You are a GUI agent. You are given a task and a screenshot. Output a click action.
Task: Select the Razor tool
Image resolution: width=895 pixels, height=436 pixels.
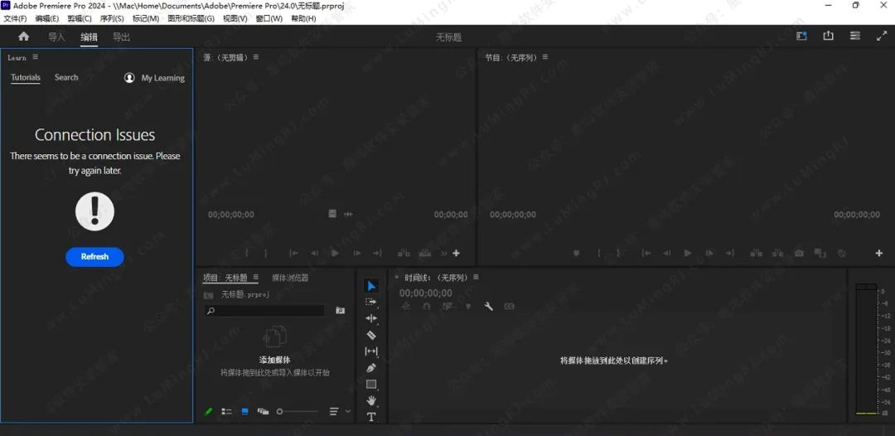pyautogui.click(x=371, y=335)
